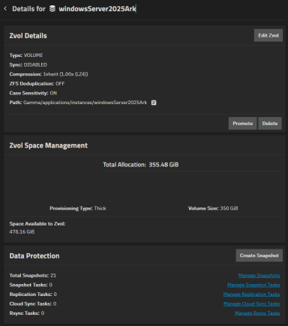Click Replication Tasks: 0 text
The width and height of the screenshot is (288, 326).
(33, 295)
